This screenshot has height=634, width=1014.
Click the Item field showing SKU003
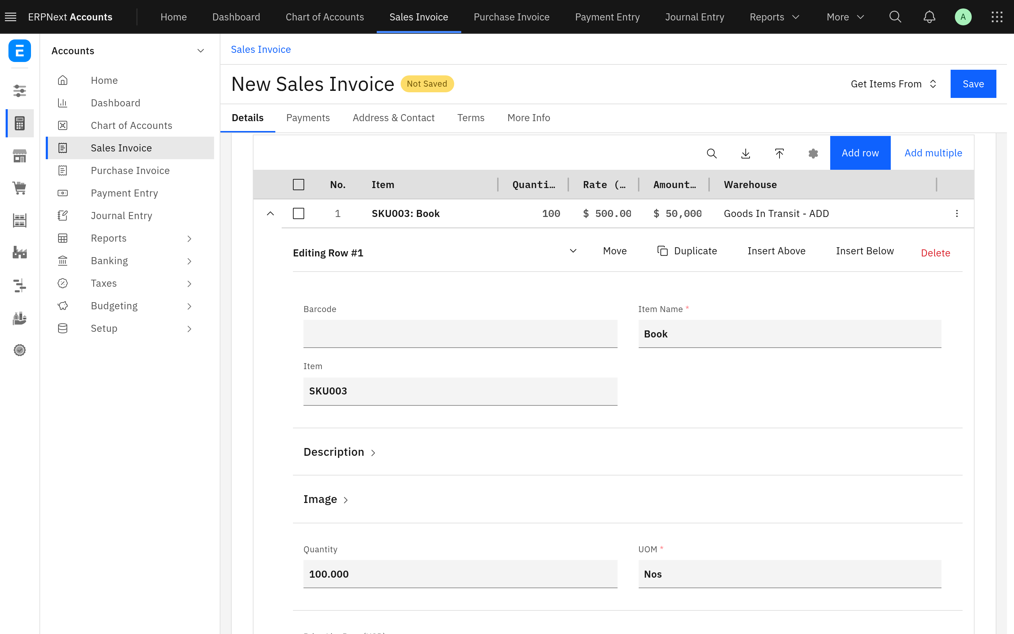460,391
